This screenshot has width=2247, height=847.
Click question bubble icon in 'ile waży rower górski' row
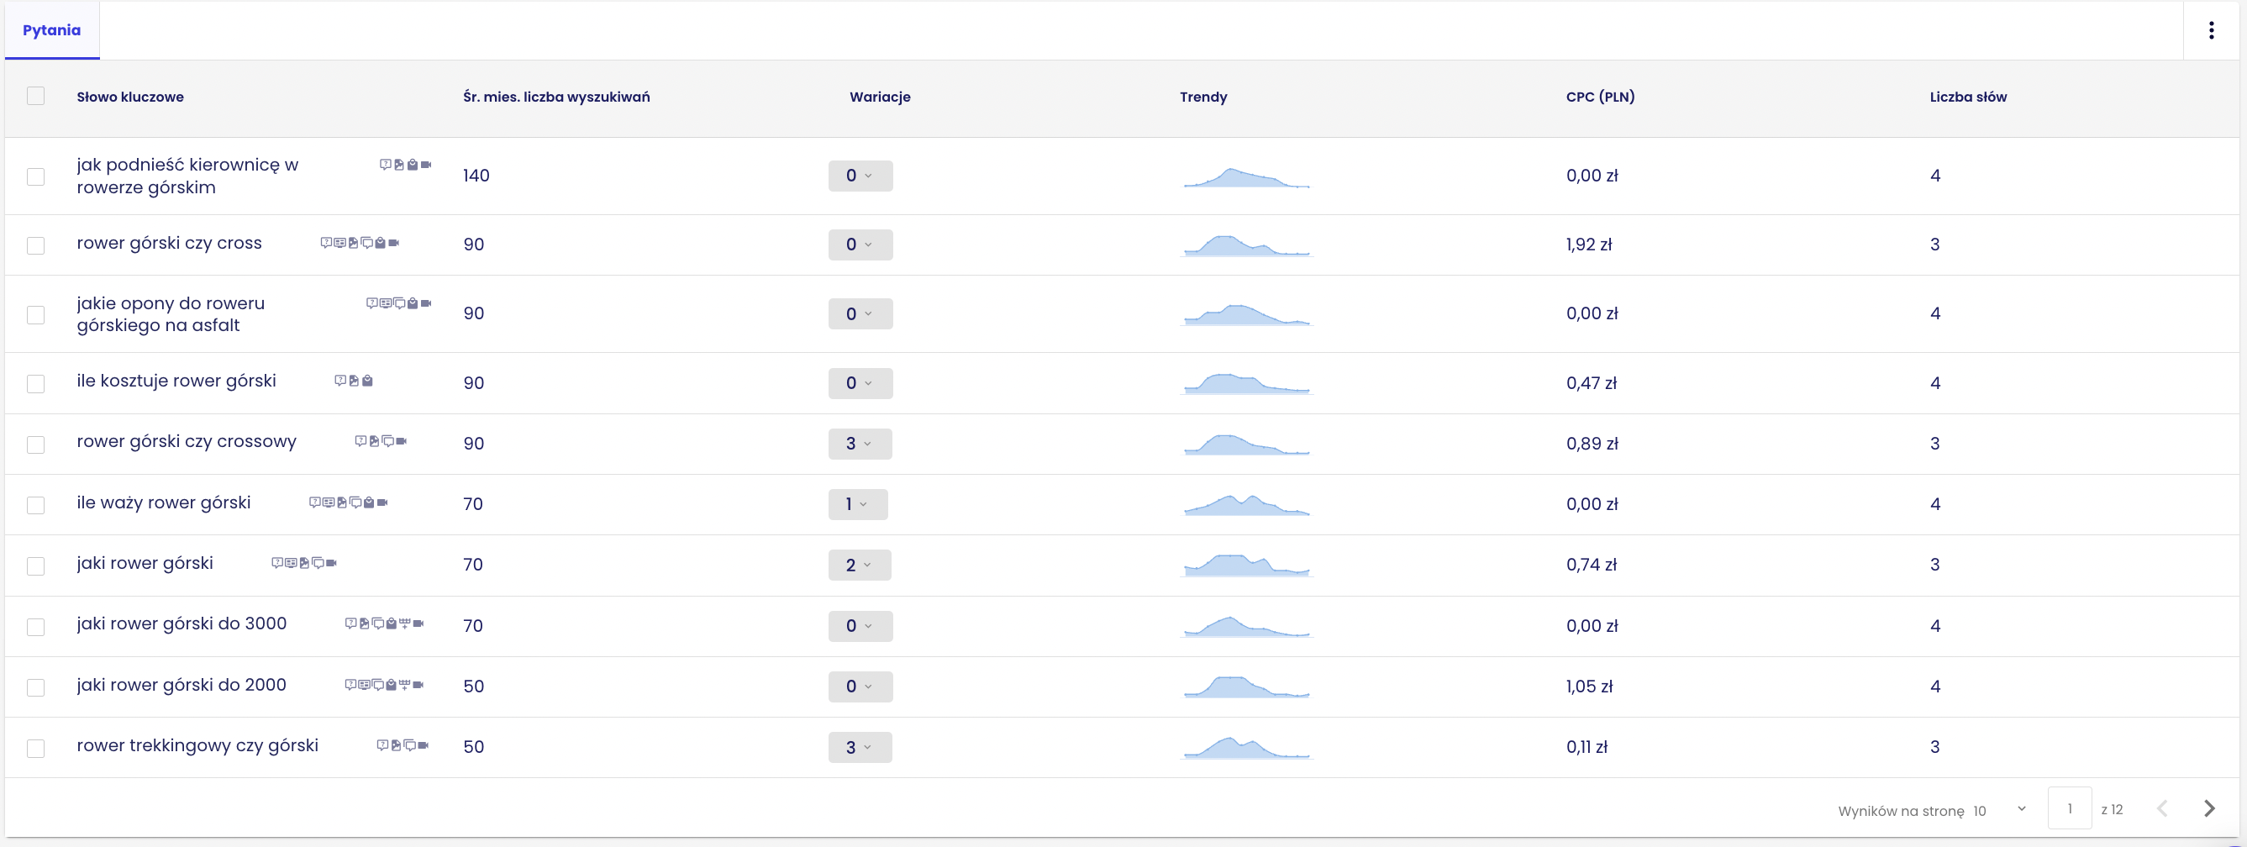pos(315,502)
